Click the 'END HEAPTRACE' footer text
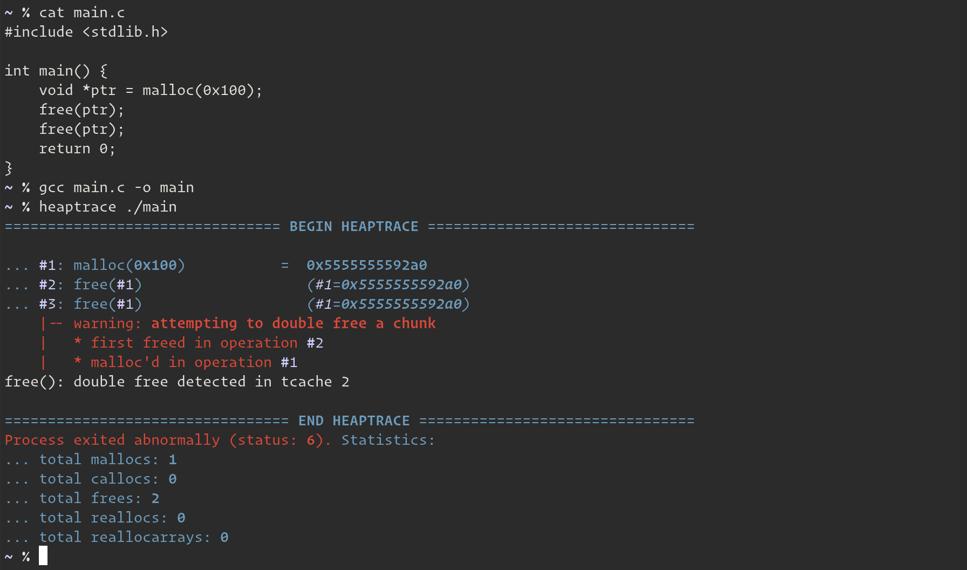The width and height of the screenshot is (967, 570). [x=354, y=420]
